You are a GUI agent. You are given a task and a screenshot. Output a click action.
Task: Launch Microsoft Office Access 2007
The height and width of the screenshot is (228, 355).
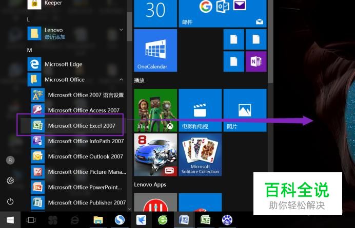(78, 110)
